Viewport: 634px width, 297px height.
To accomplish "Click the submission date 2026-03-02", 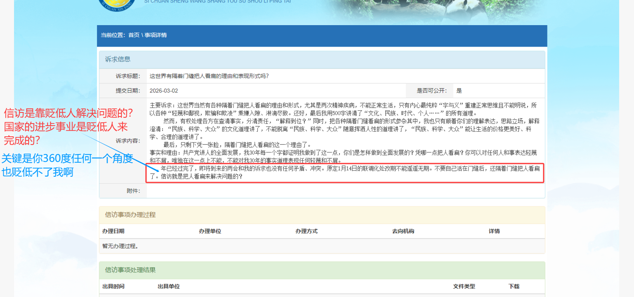I will point(164,91).
